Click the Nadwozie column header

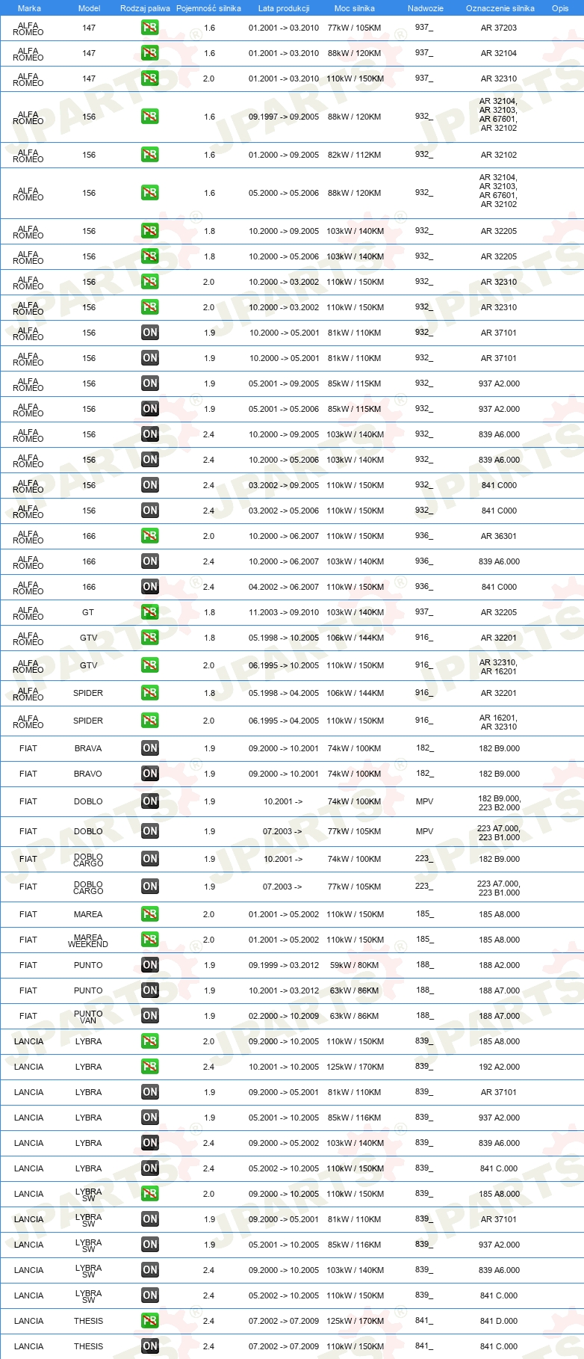[426, 8]
